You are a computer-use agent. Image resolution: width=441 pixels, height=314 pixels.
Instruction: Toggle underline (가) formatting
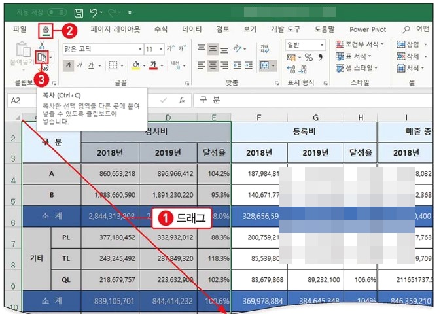click(x=91, y=65)
